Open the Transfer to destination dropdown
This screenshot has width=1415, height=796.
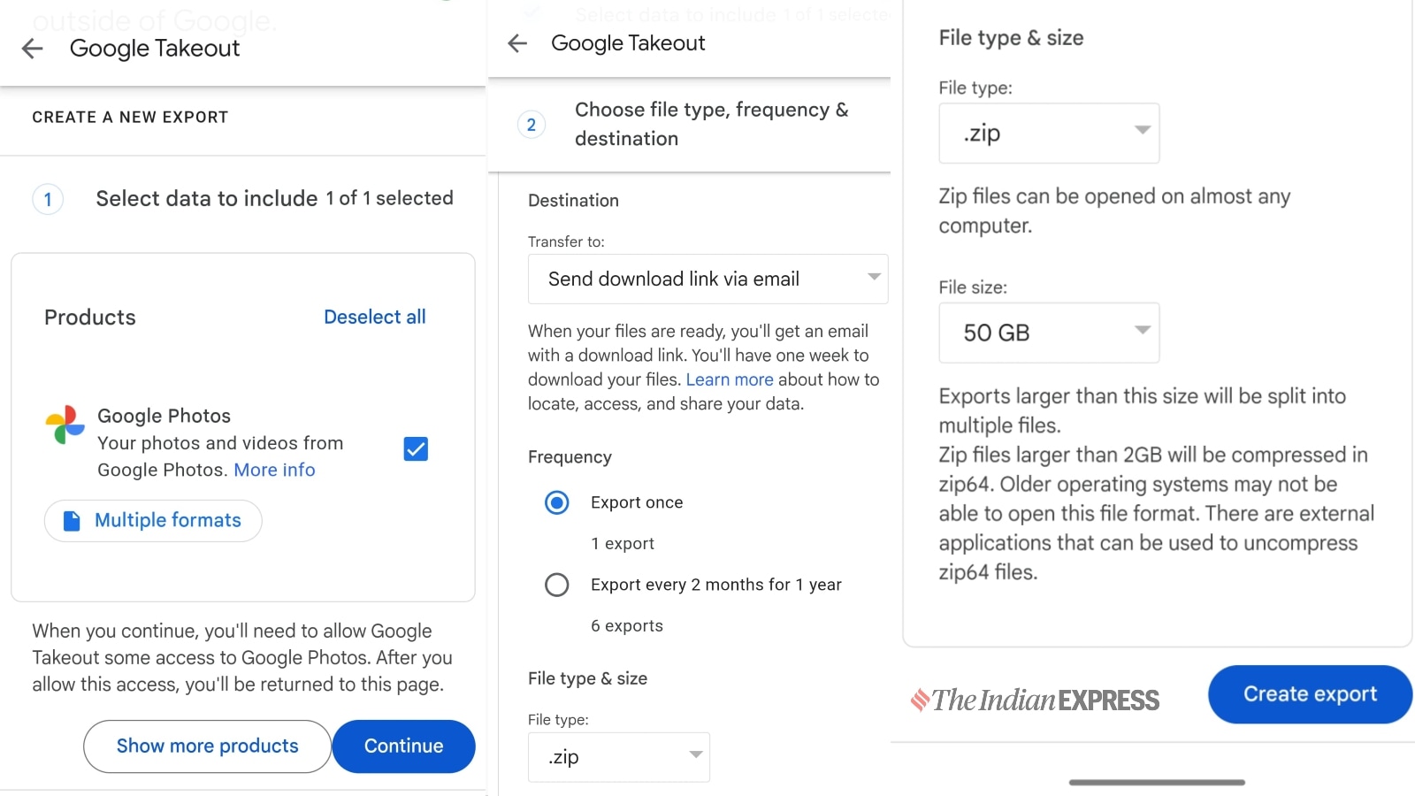coord(708,279)
